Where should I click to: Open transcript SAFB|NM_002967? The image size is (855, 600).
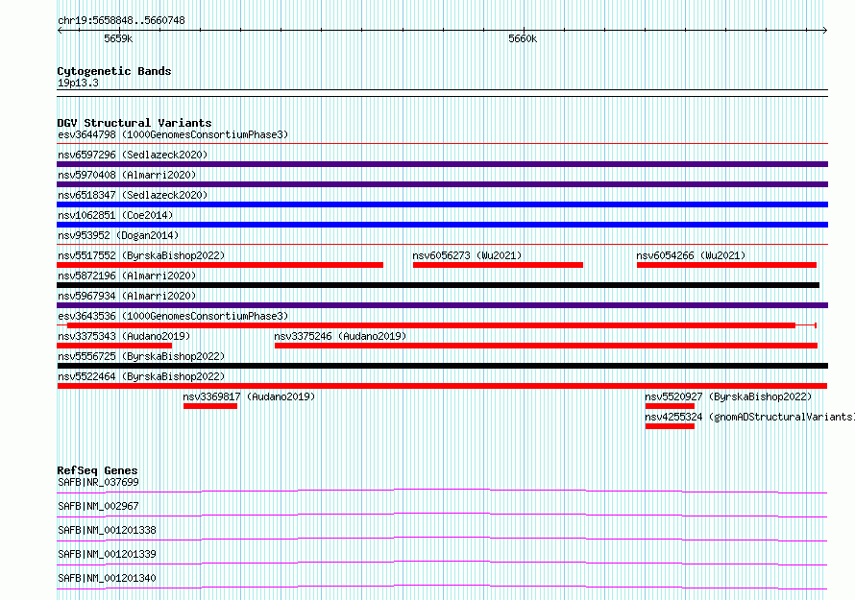click(98, 506)
